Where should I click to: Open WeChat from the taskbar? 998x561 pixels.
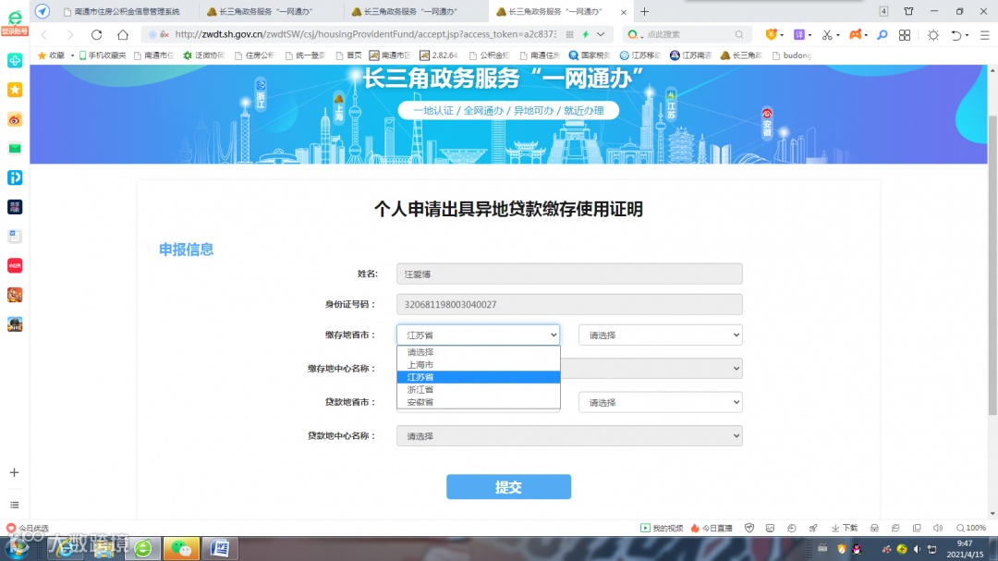pos(181,548)
